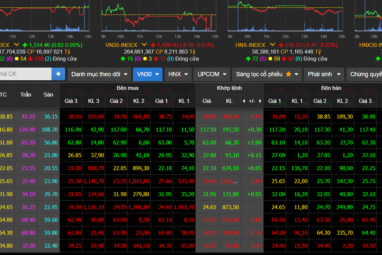
Task: Click the left arrow beside the +/- column header
Action: point(244,101)
